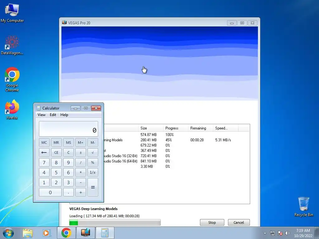
Task: Click Stop in the VEGAS installer
Action: pyautogui.click(x=212, y=222)
